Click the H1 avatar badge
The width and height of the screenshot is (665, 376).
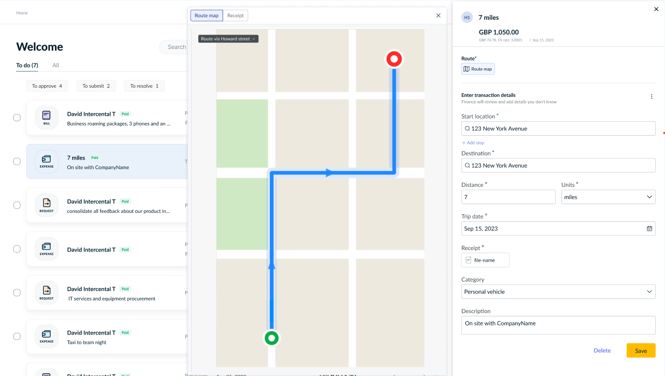467,18
